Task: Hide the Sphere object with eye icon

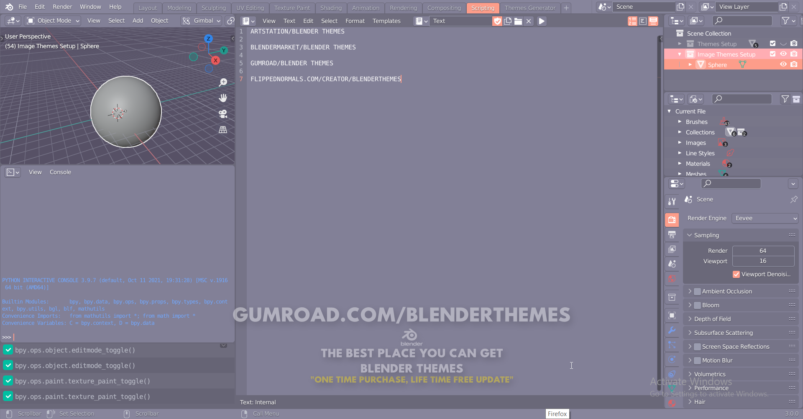Action: pos(783,64)
